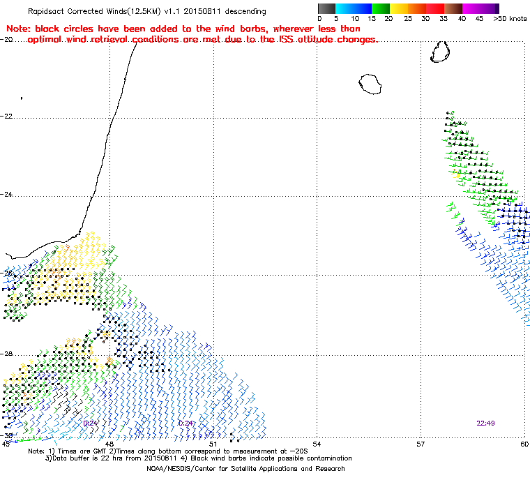530x480 pixels.
Task: Click the '48' longitude axis label
Action: tap(109, 444)
